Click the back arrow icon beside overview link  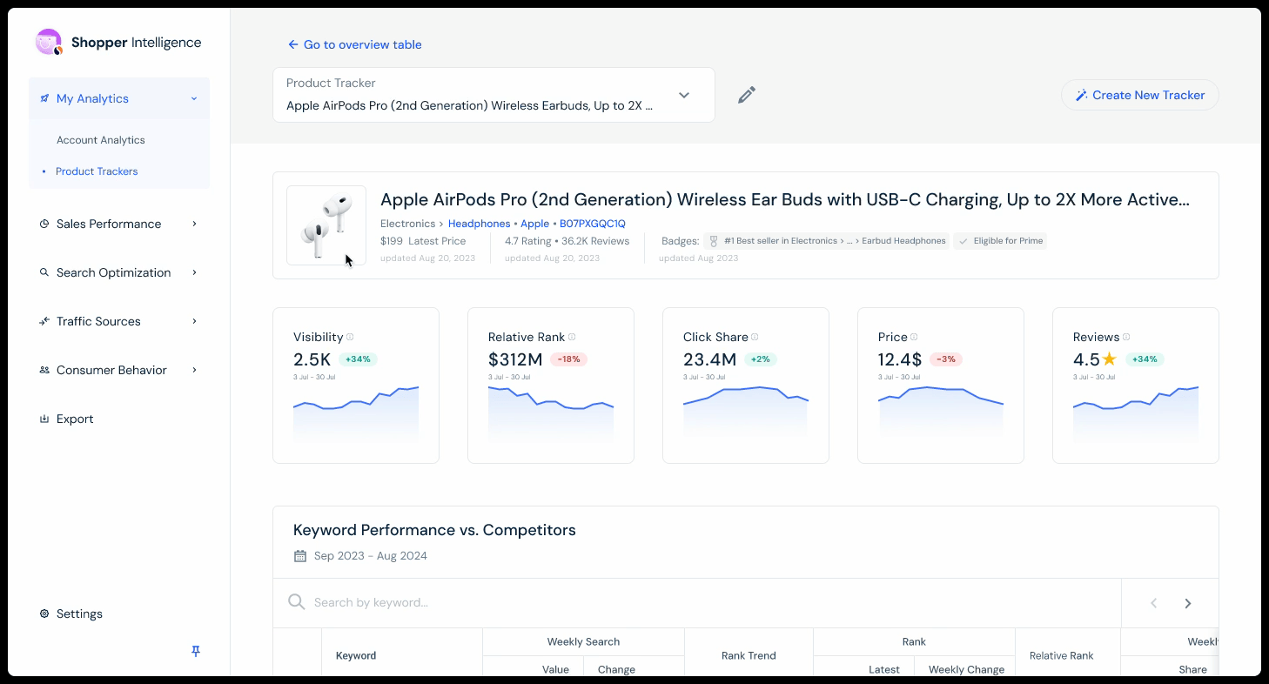pyautogui.click(x=293, y=44)
